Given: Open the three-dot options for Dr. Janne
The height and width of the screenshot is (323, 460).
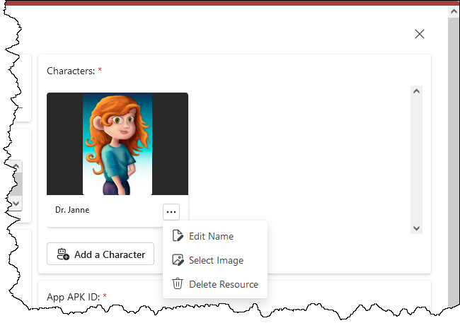Looking at the screenshot, I should pos(171,211).
